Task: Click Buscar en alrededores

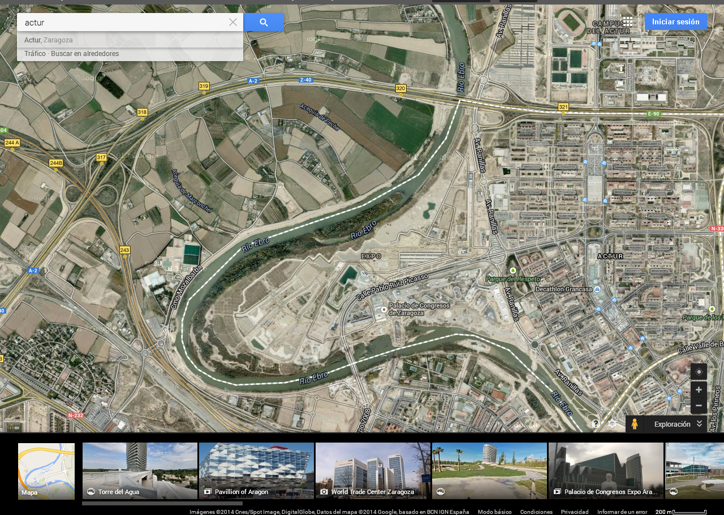Action: tap(85, 54)
